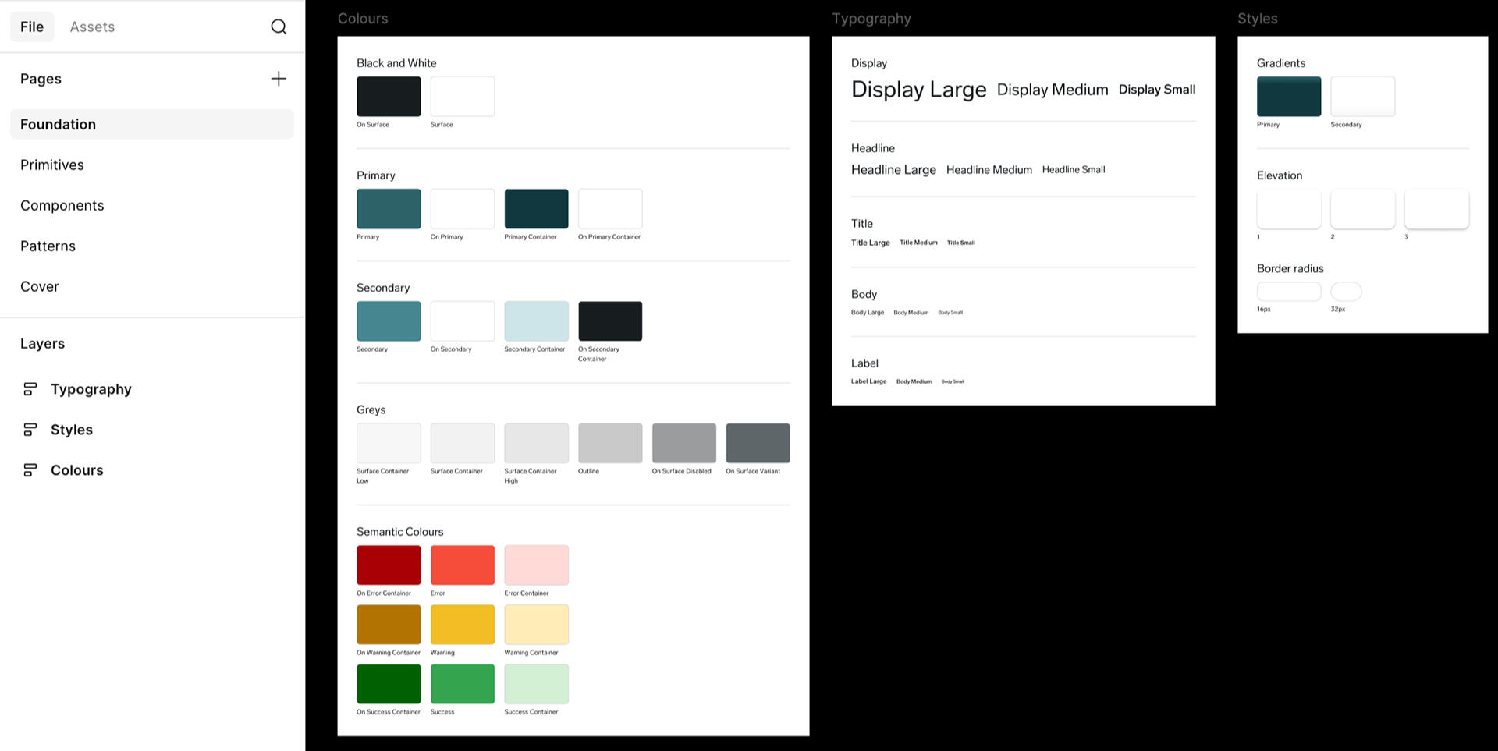Click the Typography layer frame icon
Screen dimensions: 1498x751
pos(30,389)
